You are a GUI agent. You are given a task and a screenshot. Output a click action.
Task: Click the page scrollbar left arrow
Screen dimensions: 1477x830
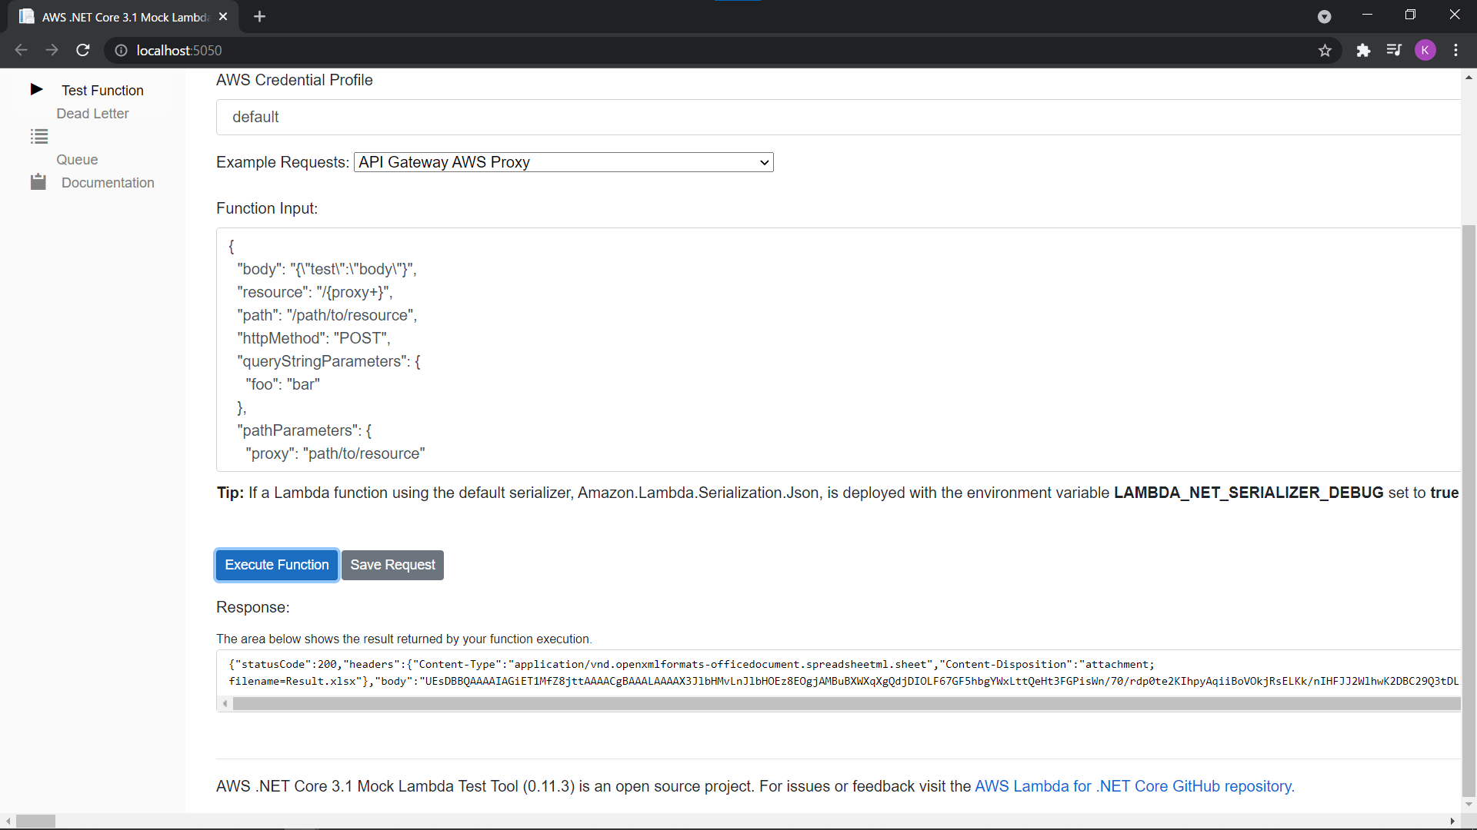(8, 821)
